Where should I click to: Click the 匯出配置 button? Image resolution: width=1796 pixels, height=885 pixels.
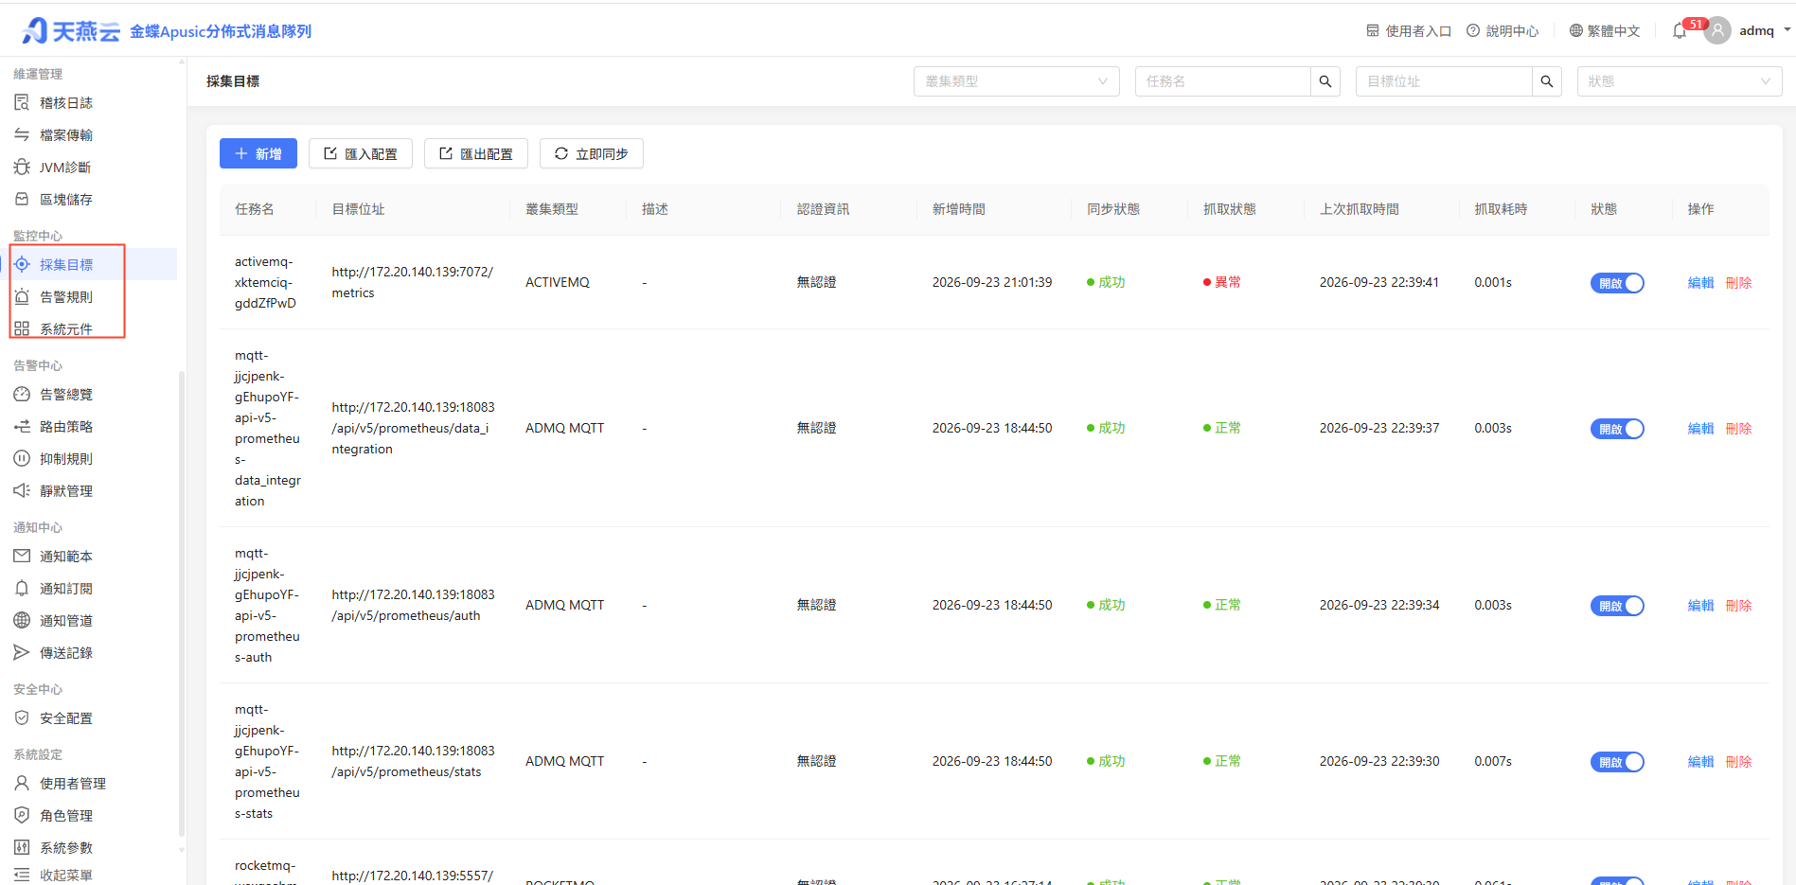click(476, 153)
